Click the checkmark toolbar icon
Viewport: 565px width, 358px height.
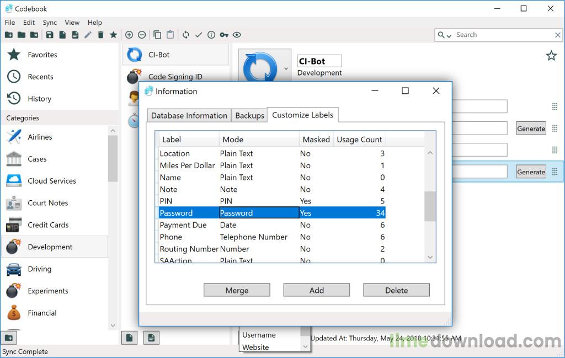point(199,35)
